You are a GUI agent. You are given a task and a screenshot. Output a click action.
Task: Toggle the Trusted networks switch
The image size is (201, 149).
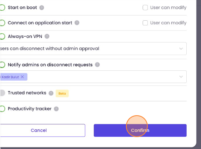2,93
